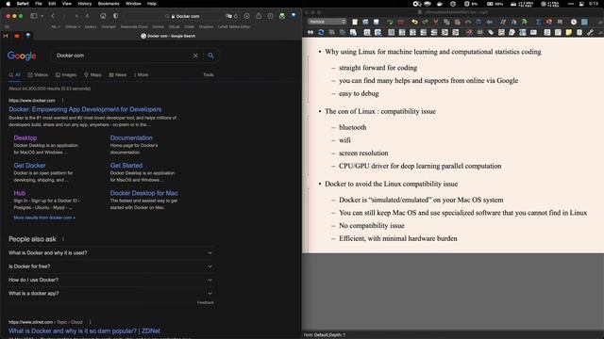Expand "What is Docker and why it is used?"
The width and height of the screenshot is (604, 339).
(x=110, y=253)
